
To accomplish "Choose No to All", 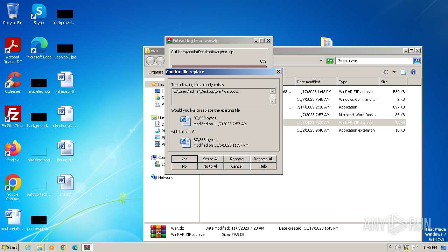I will tap(211, 166).
